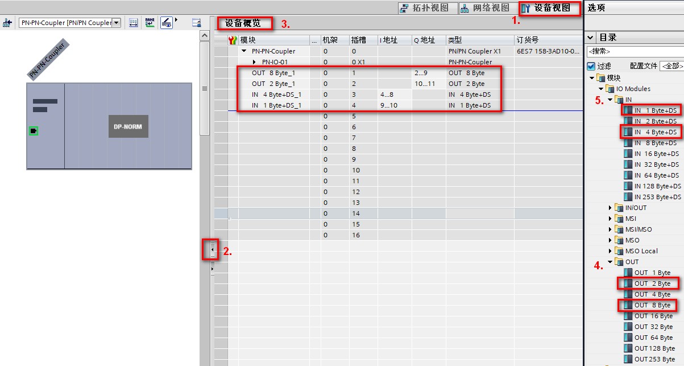Click the small arrow next to the zoom icon
684x366 pixels.
click(176, 20)
